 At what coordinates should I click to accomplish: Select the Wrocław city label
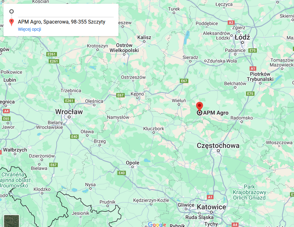69,112
